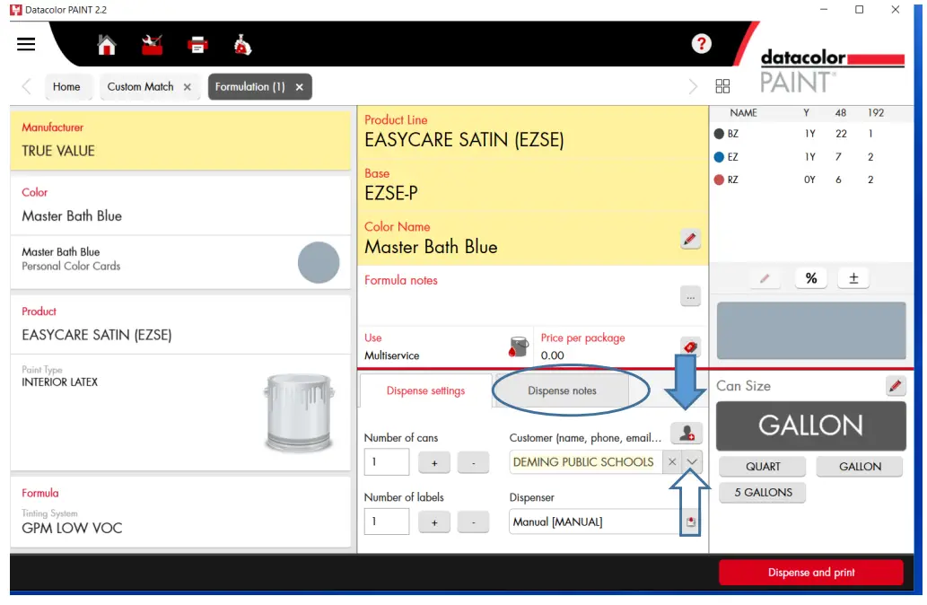The image size is (927, 605).
Task: Click INTERIOR LATEX paint type text
Action: (60, 382)
